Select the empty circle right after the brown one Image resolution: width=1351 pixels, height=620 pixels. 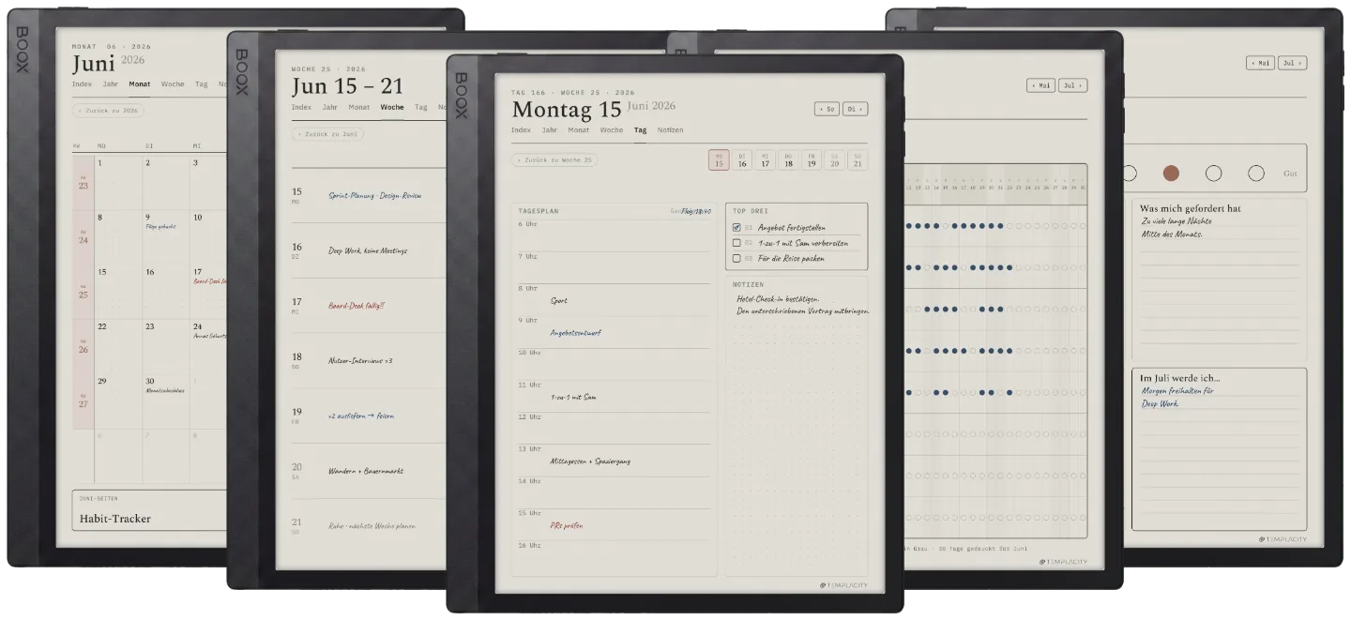point(1213,173)
